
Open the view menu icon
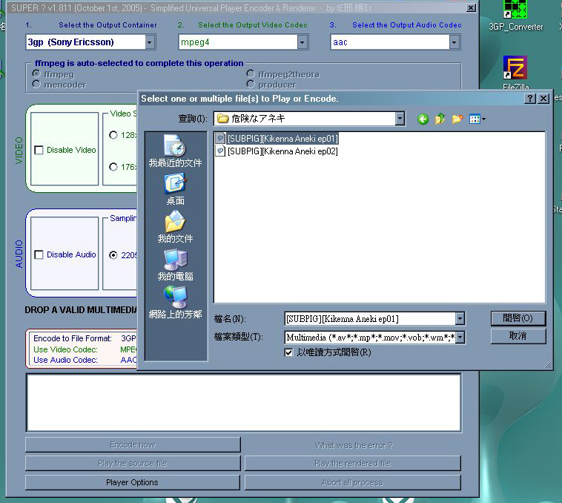click(x=477, y=119)
